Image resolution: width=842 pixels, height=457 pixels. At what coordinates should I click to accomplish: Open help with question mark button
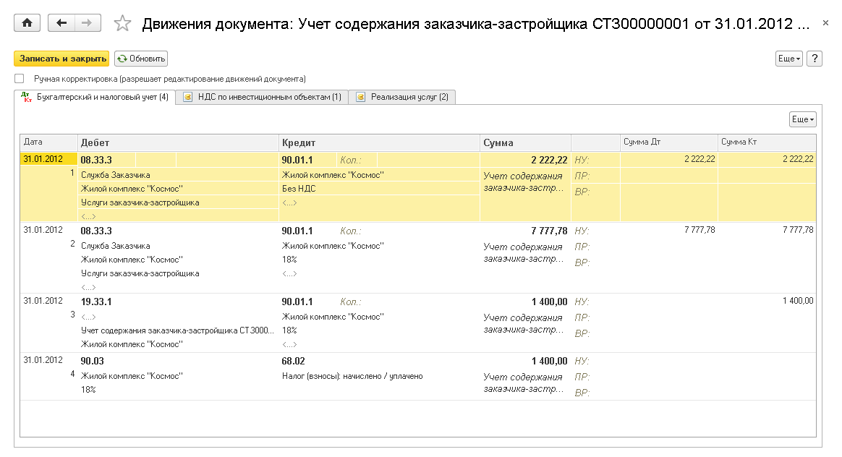click(x=814, y=59)
